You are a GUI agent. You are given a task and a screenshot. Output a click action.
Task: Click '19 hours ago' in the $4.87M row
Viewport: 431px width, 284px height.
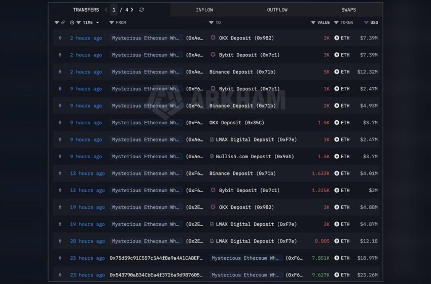point(87,224)
